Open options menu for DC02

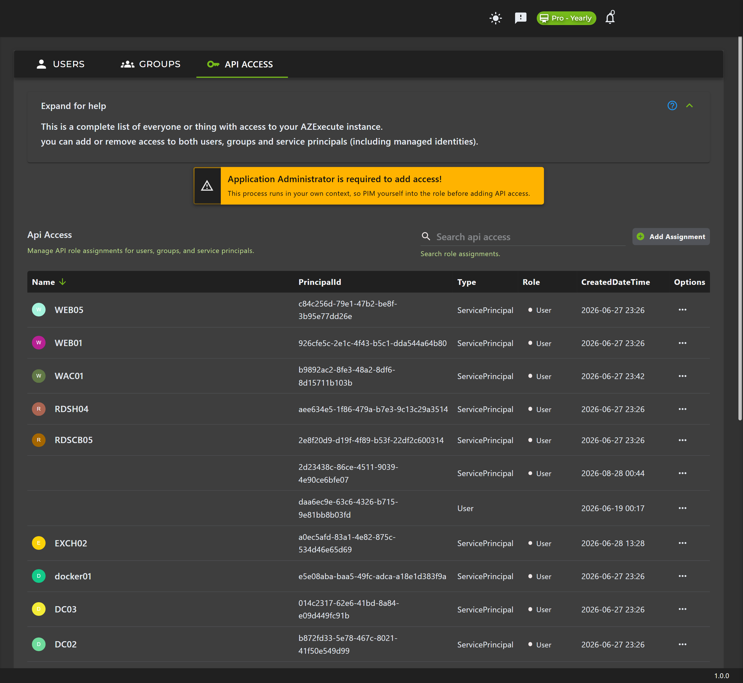(x=682, y=644)
